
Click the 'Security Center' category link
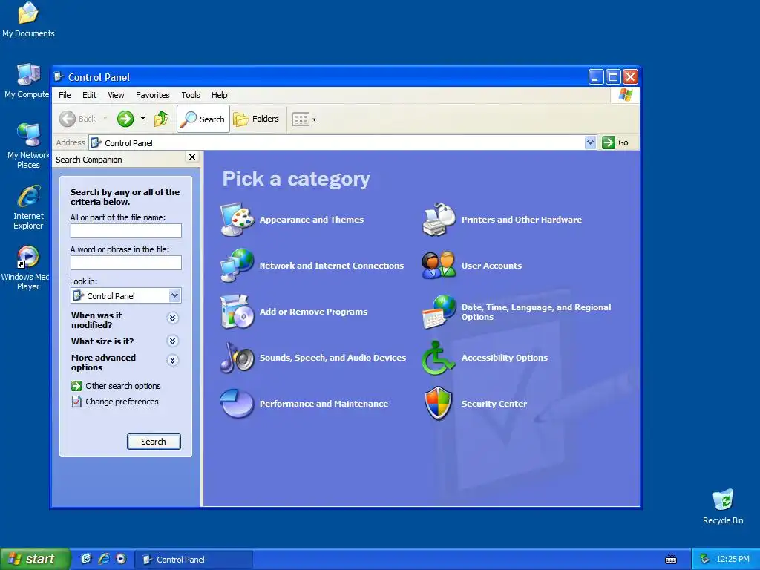point(494,404)
